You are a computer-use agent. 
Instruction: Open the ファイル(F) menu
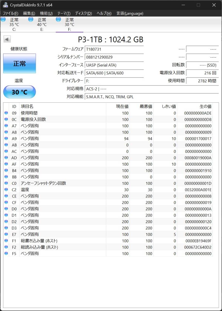10,13
